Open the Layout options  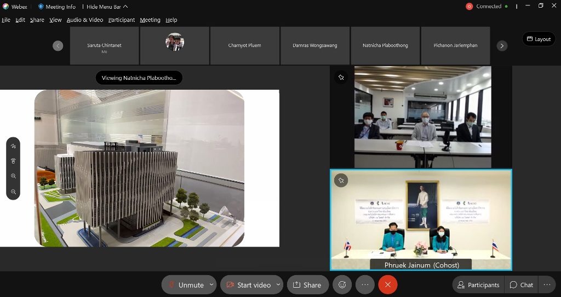click(539, 39)
